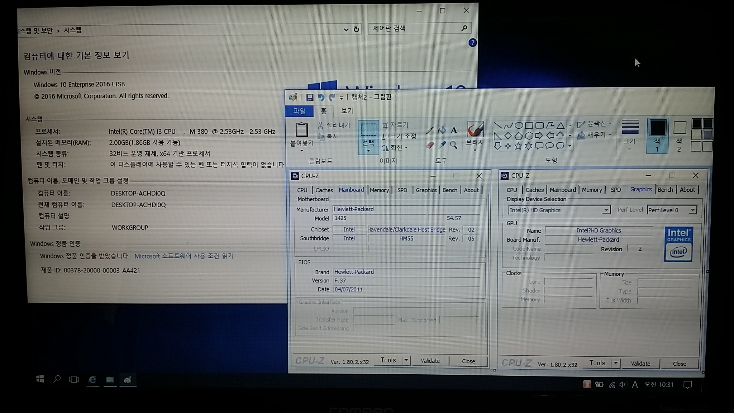Undo the last action in Paint
Viewport: 734px width, 413px height.
pyautogui.click(x=321, y=97)
